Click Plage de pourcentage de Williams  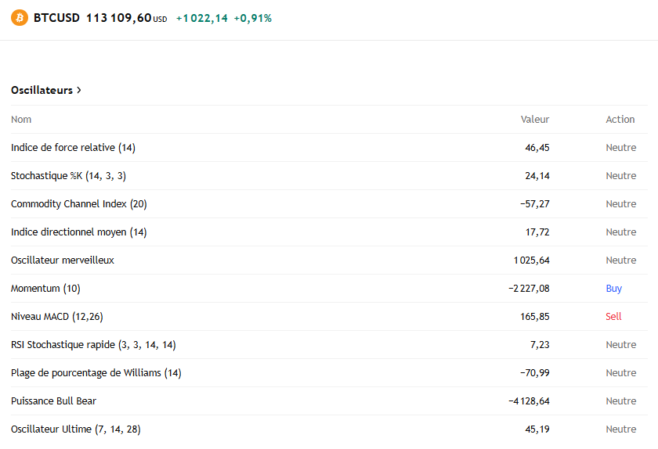click(x=96, y=373)
